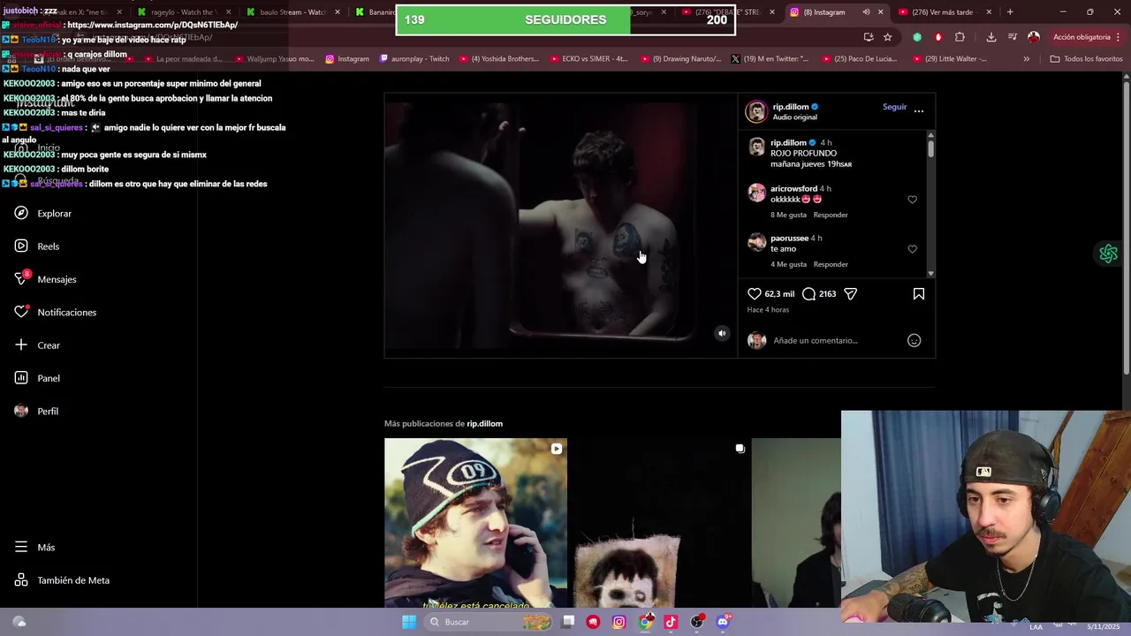This screenshot has height=636, width=1131.
Task: Open Chrome extensions puzzle icon
Action: coord(960,37)
